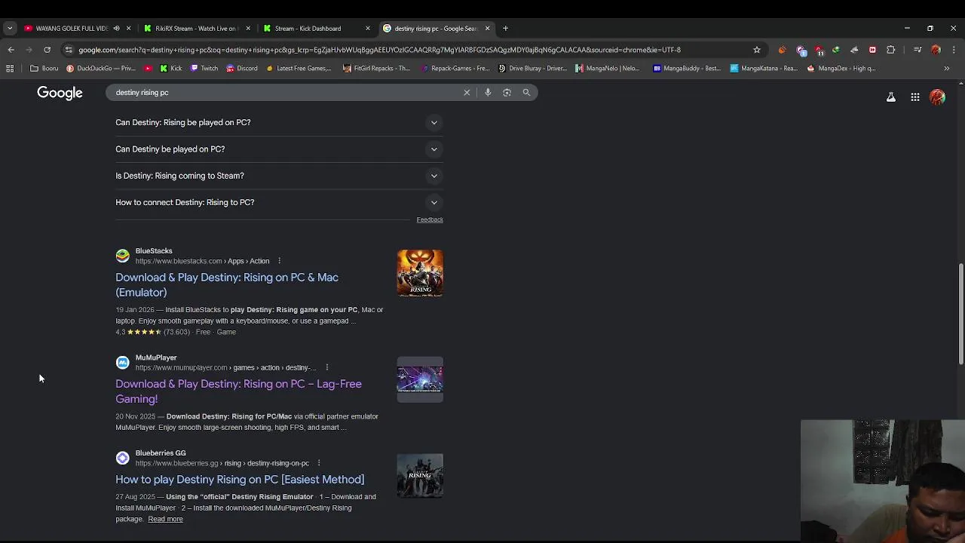Mute the WAYANG GOLEK tab audio icon
This screenshot has width=965, height=543.
pyautogui.click(x=116, y=29)
